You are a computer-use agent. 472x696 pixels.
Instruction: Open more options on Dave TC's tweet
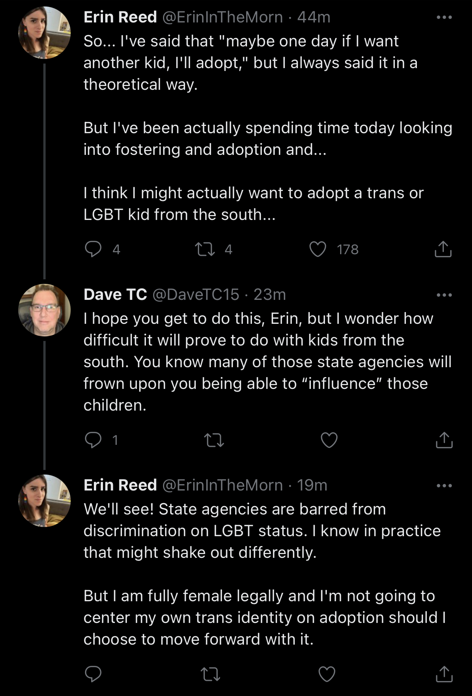pyautogui.click(x=444, y=295)
